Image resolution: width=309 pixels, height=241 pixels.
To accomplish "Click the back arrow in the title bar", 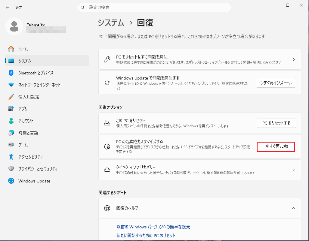I will [8, 8].
